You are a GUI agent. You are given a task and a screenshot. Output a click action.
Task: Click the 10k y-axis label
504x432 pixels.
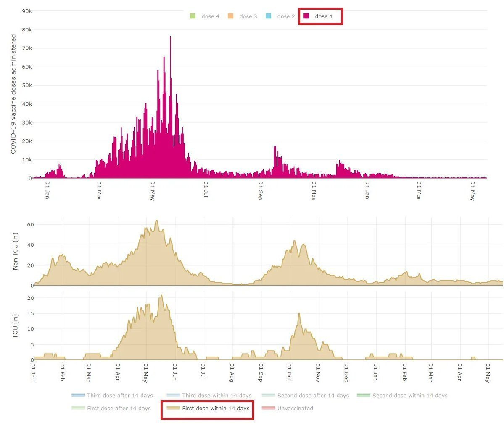[27, 160]
